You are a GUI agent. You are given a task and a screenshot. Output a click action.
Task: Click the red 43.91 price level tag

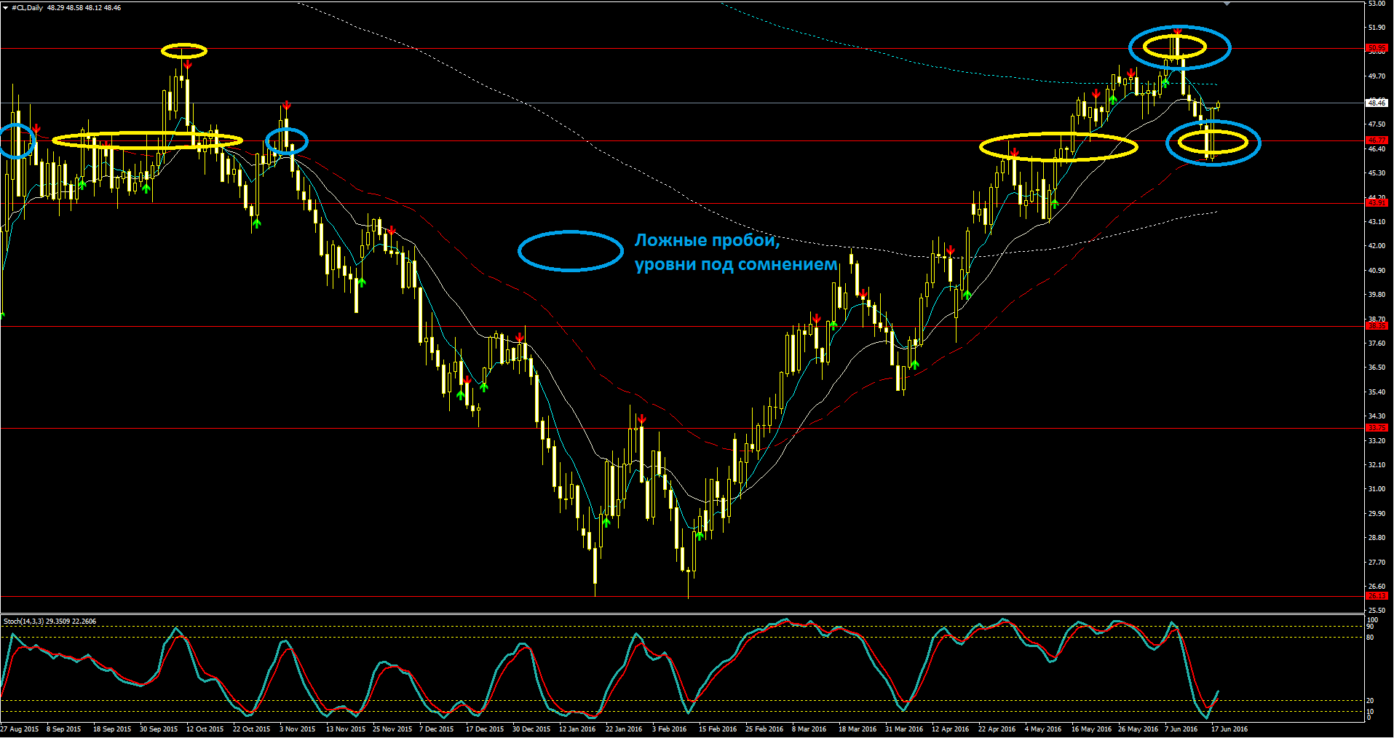[x=1377, y=204]
